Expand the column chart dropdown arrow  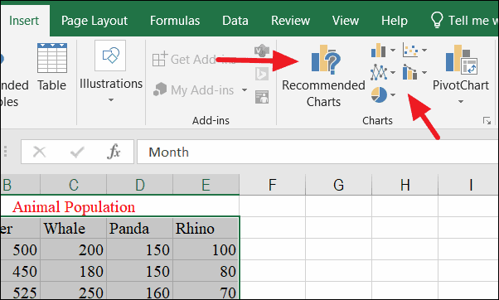pos(393,51)
